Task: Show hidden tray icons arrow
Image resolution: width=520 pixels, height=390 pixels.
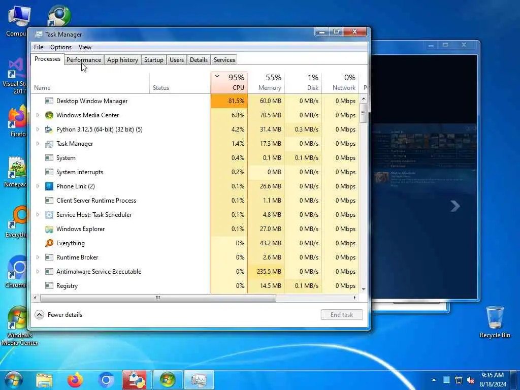Action: click(x=434, y=380)
